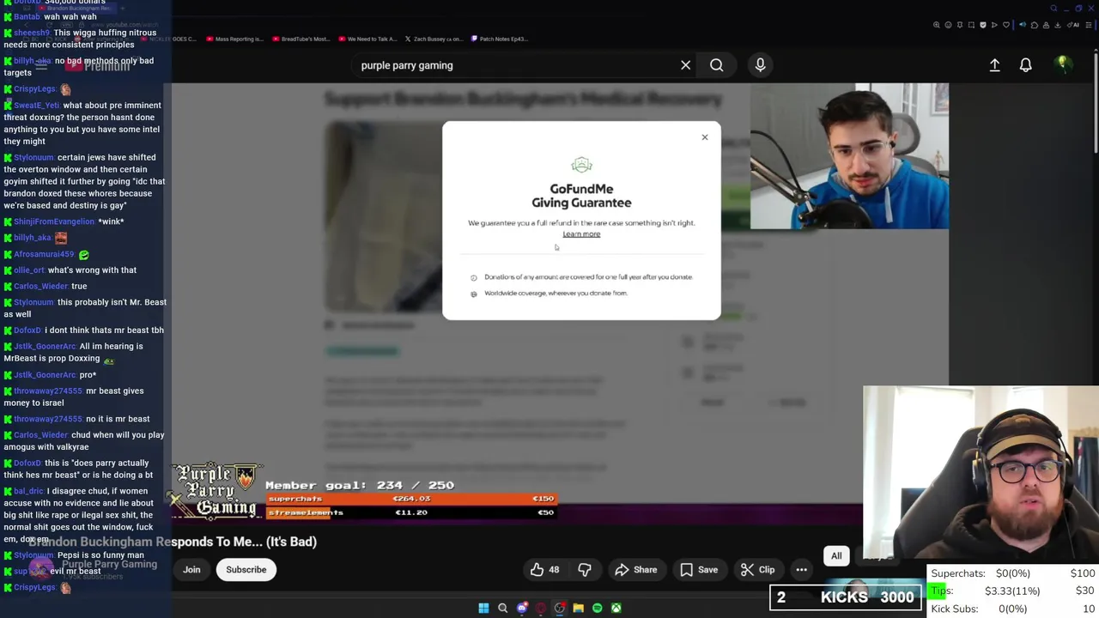Click the browser zoom magnifier toolbar icon
The image size is (1099, 618).
[936, 25]
